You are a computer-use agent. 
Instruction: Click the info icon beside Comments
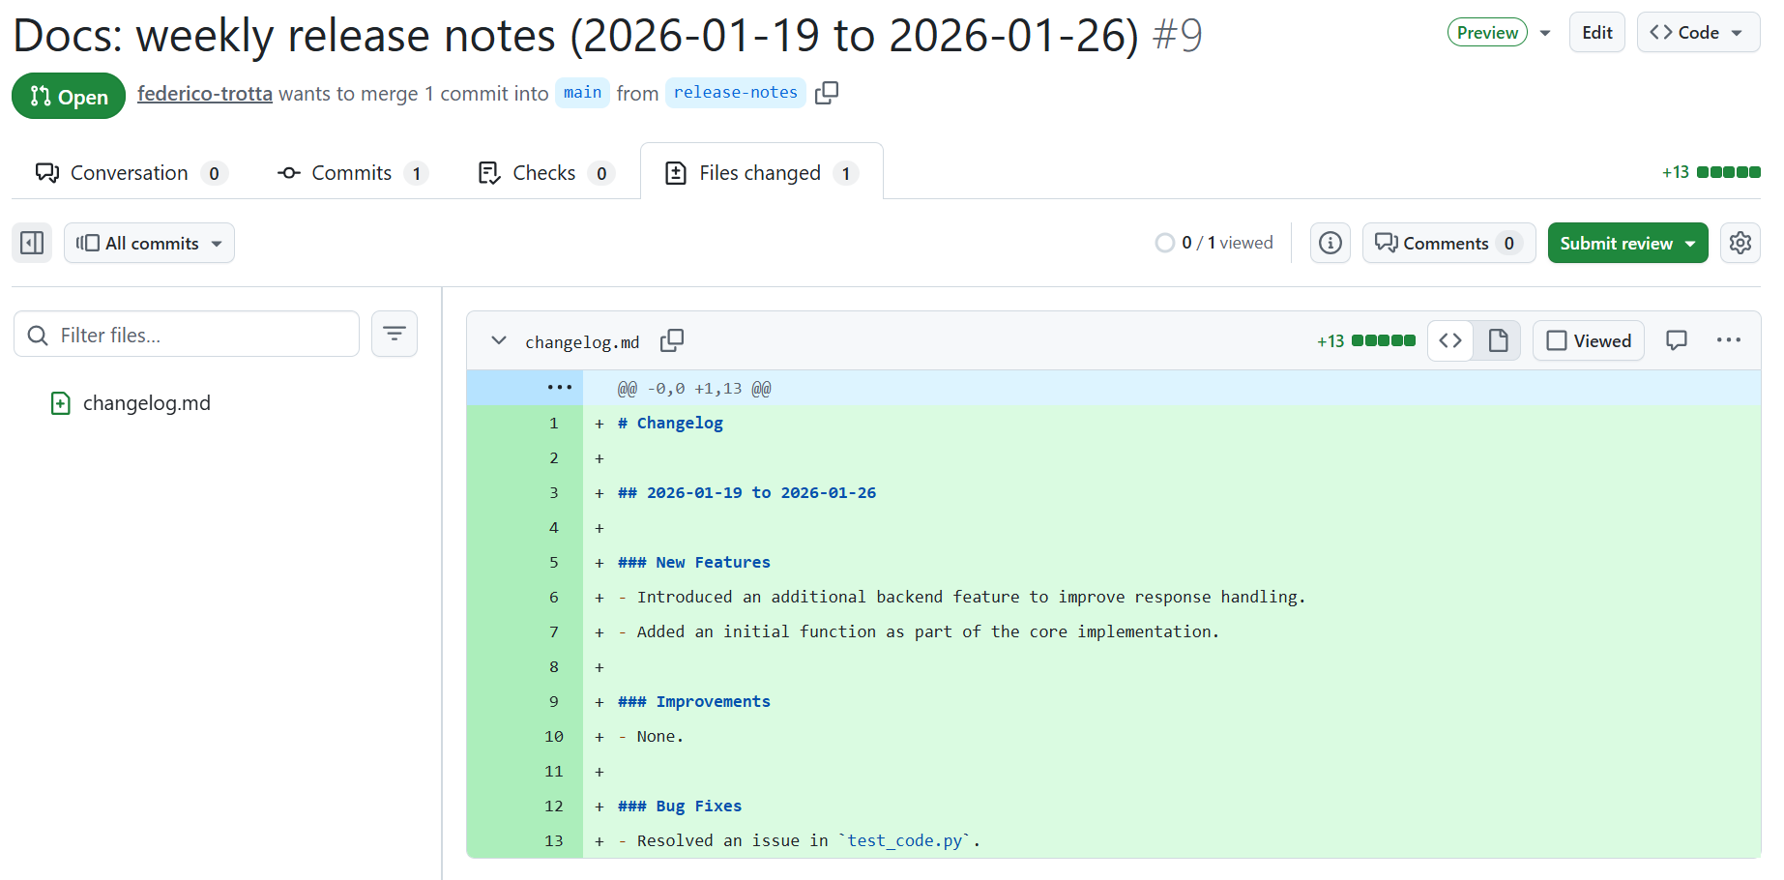click(1330, 243)
